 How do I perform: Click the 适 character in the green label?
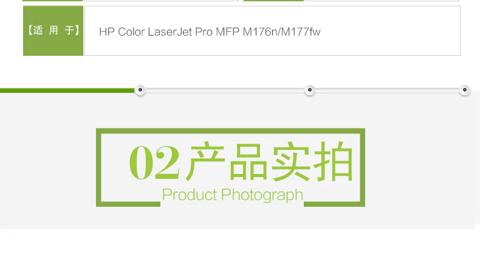click(x=38, y=30)
